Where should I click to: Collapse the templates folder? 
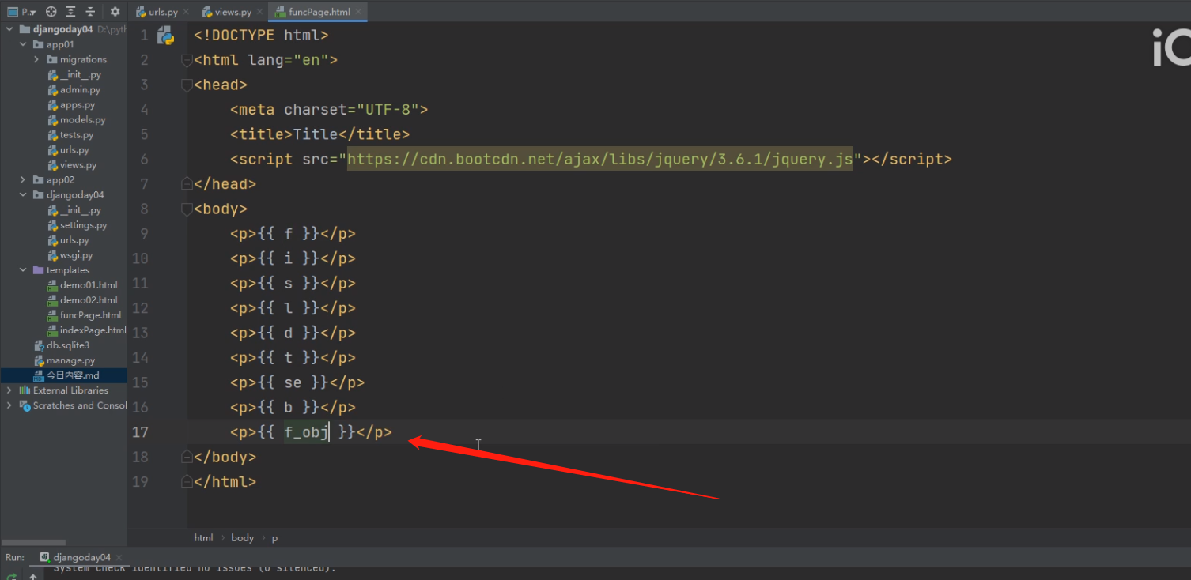coord(23,270)
